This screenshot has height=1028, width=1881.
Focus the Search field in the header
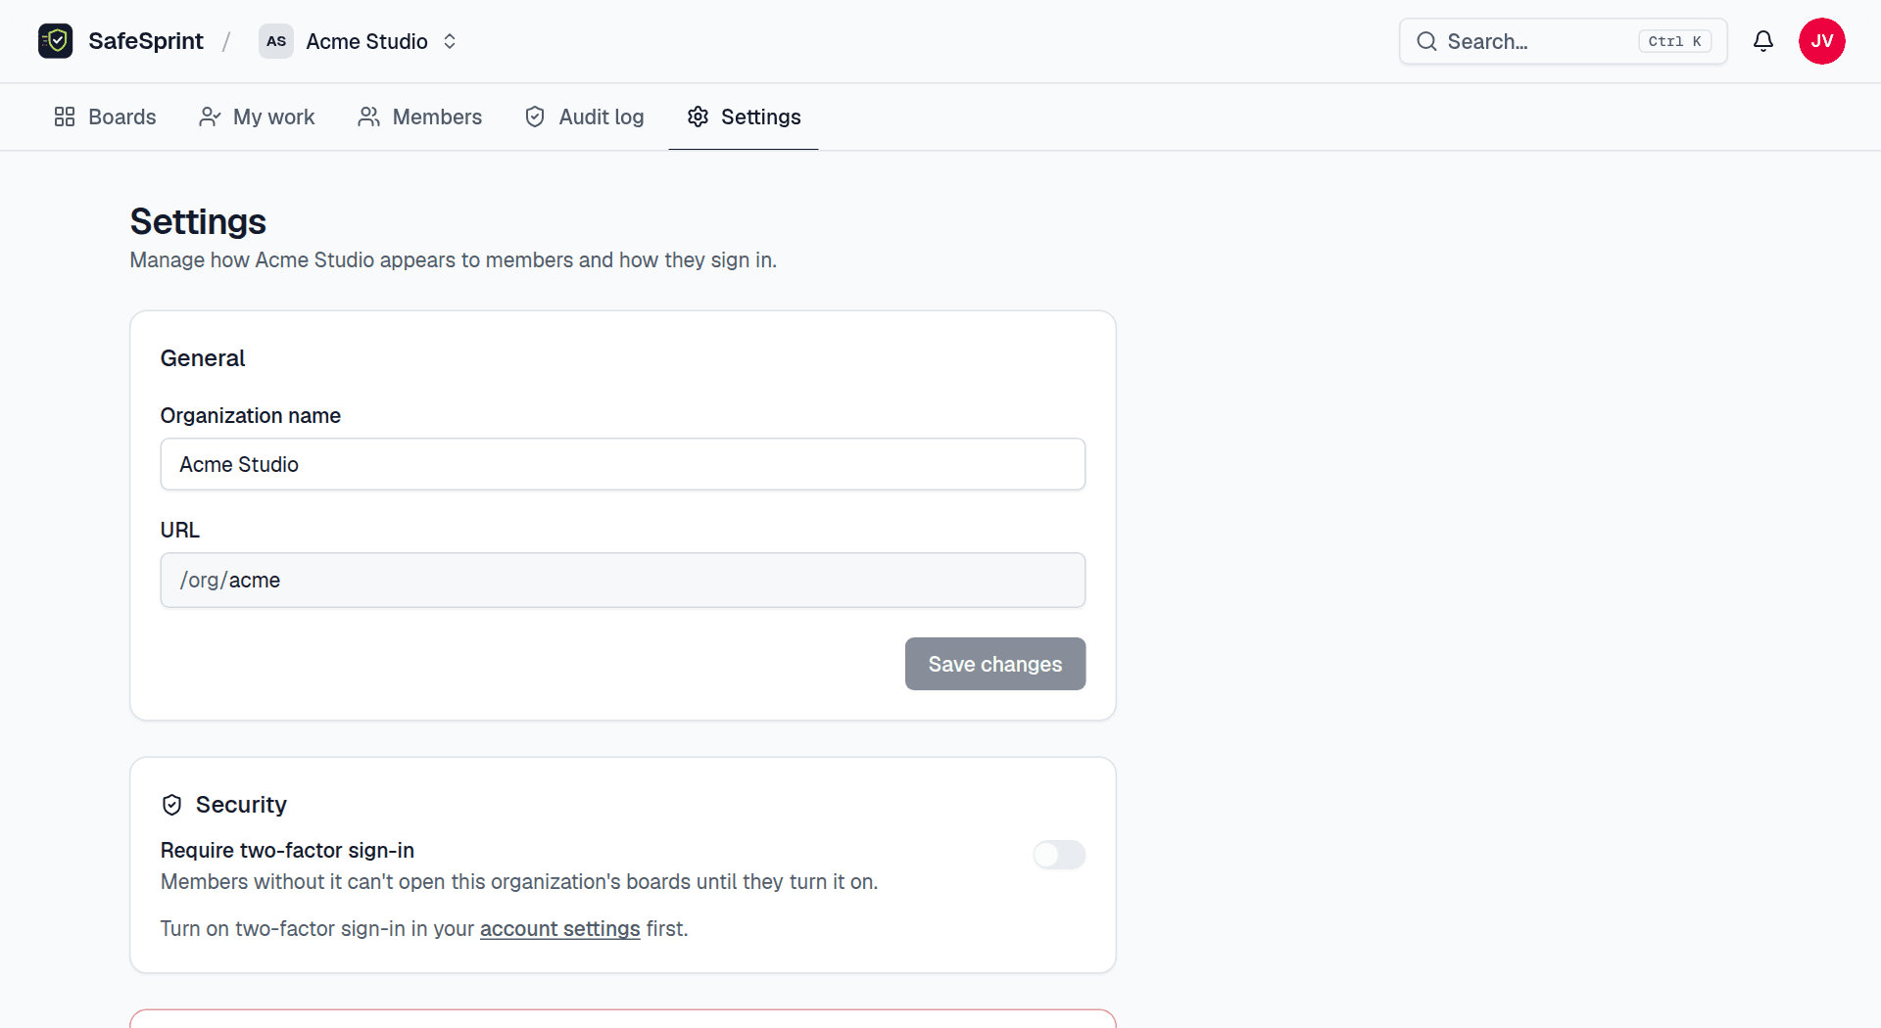pyautogui.click(x=1563, y=41)
